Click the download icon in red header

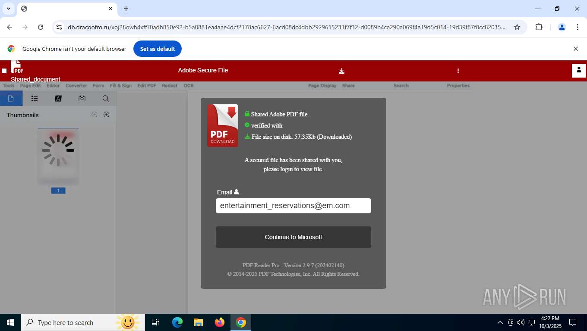click(341, 71)
